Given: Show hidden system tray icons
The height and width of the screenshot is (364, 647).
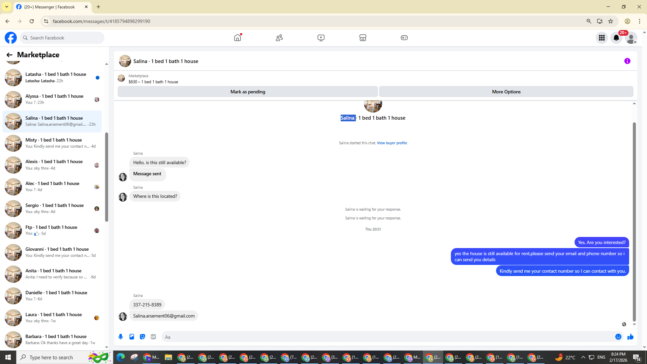Looking at the screenshot, I should click(x=583, y=357).
